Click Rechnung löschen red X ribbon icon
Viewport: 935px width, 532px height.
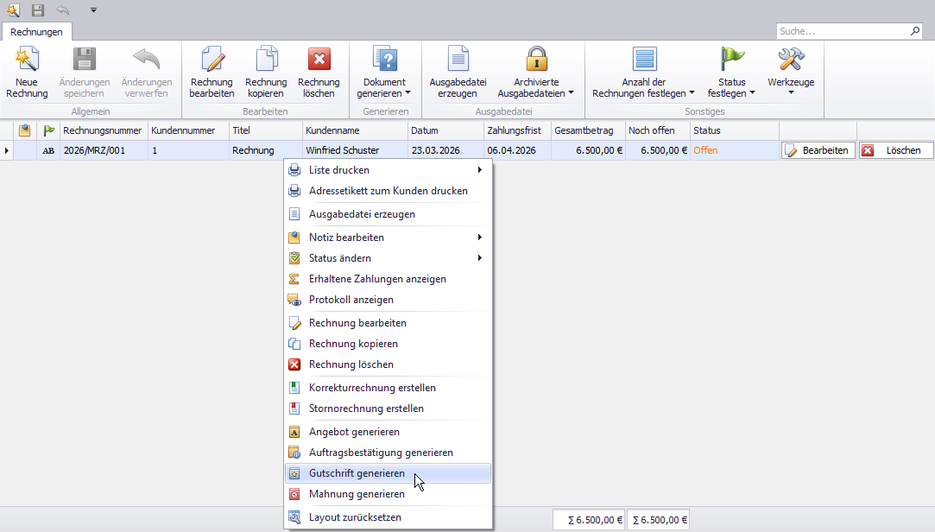pos(319,60)
